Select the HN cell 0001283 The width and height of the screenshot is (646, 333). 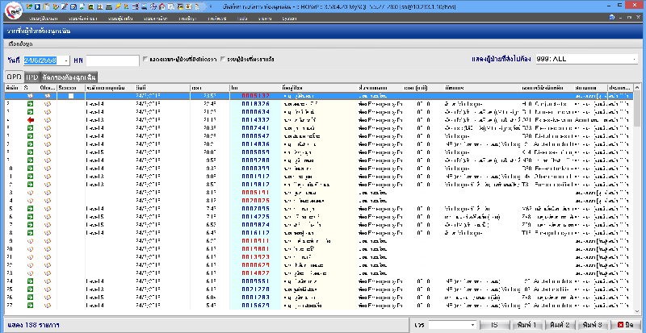255,298
